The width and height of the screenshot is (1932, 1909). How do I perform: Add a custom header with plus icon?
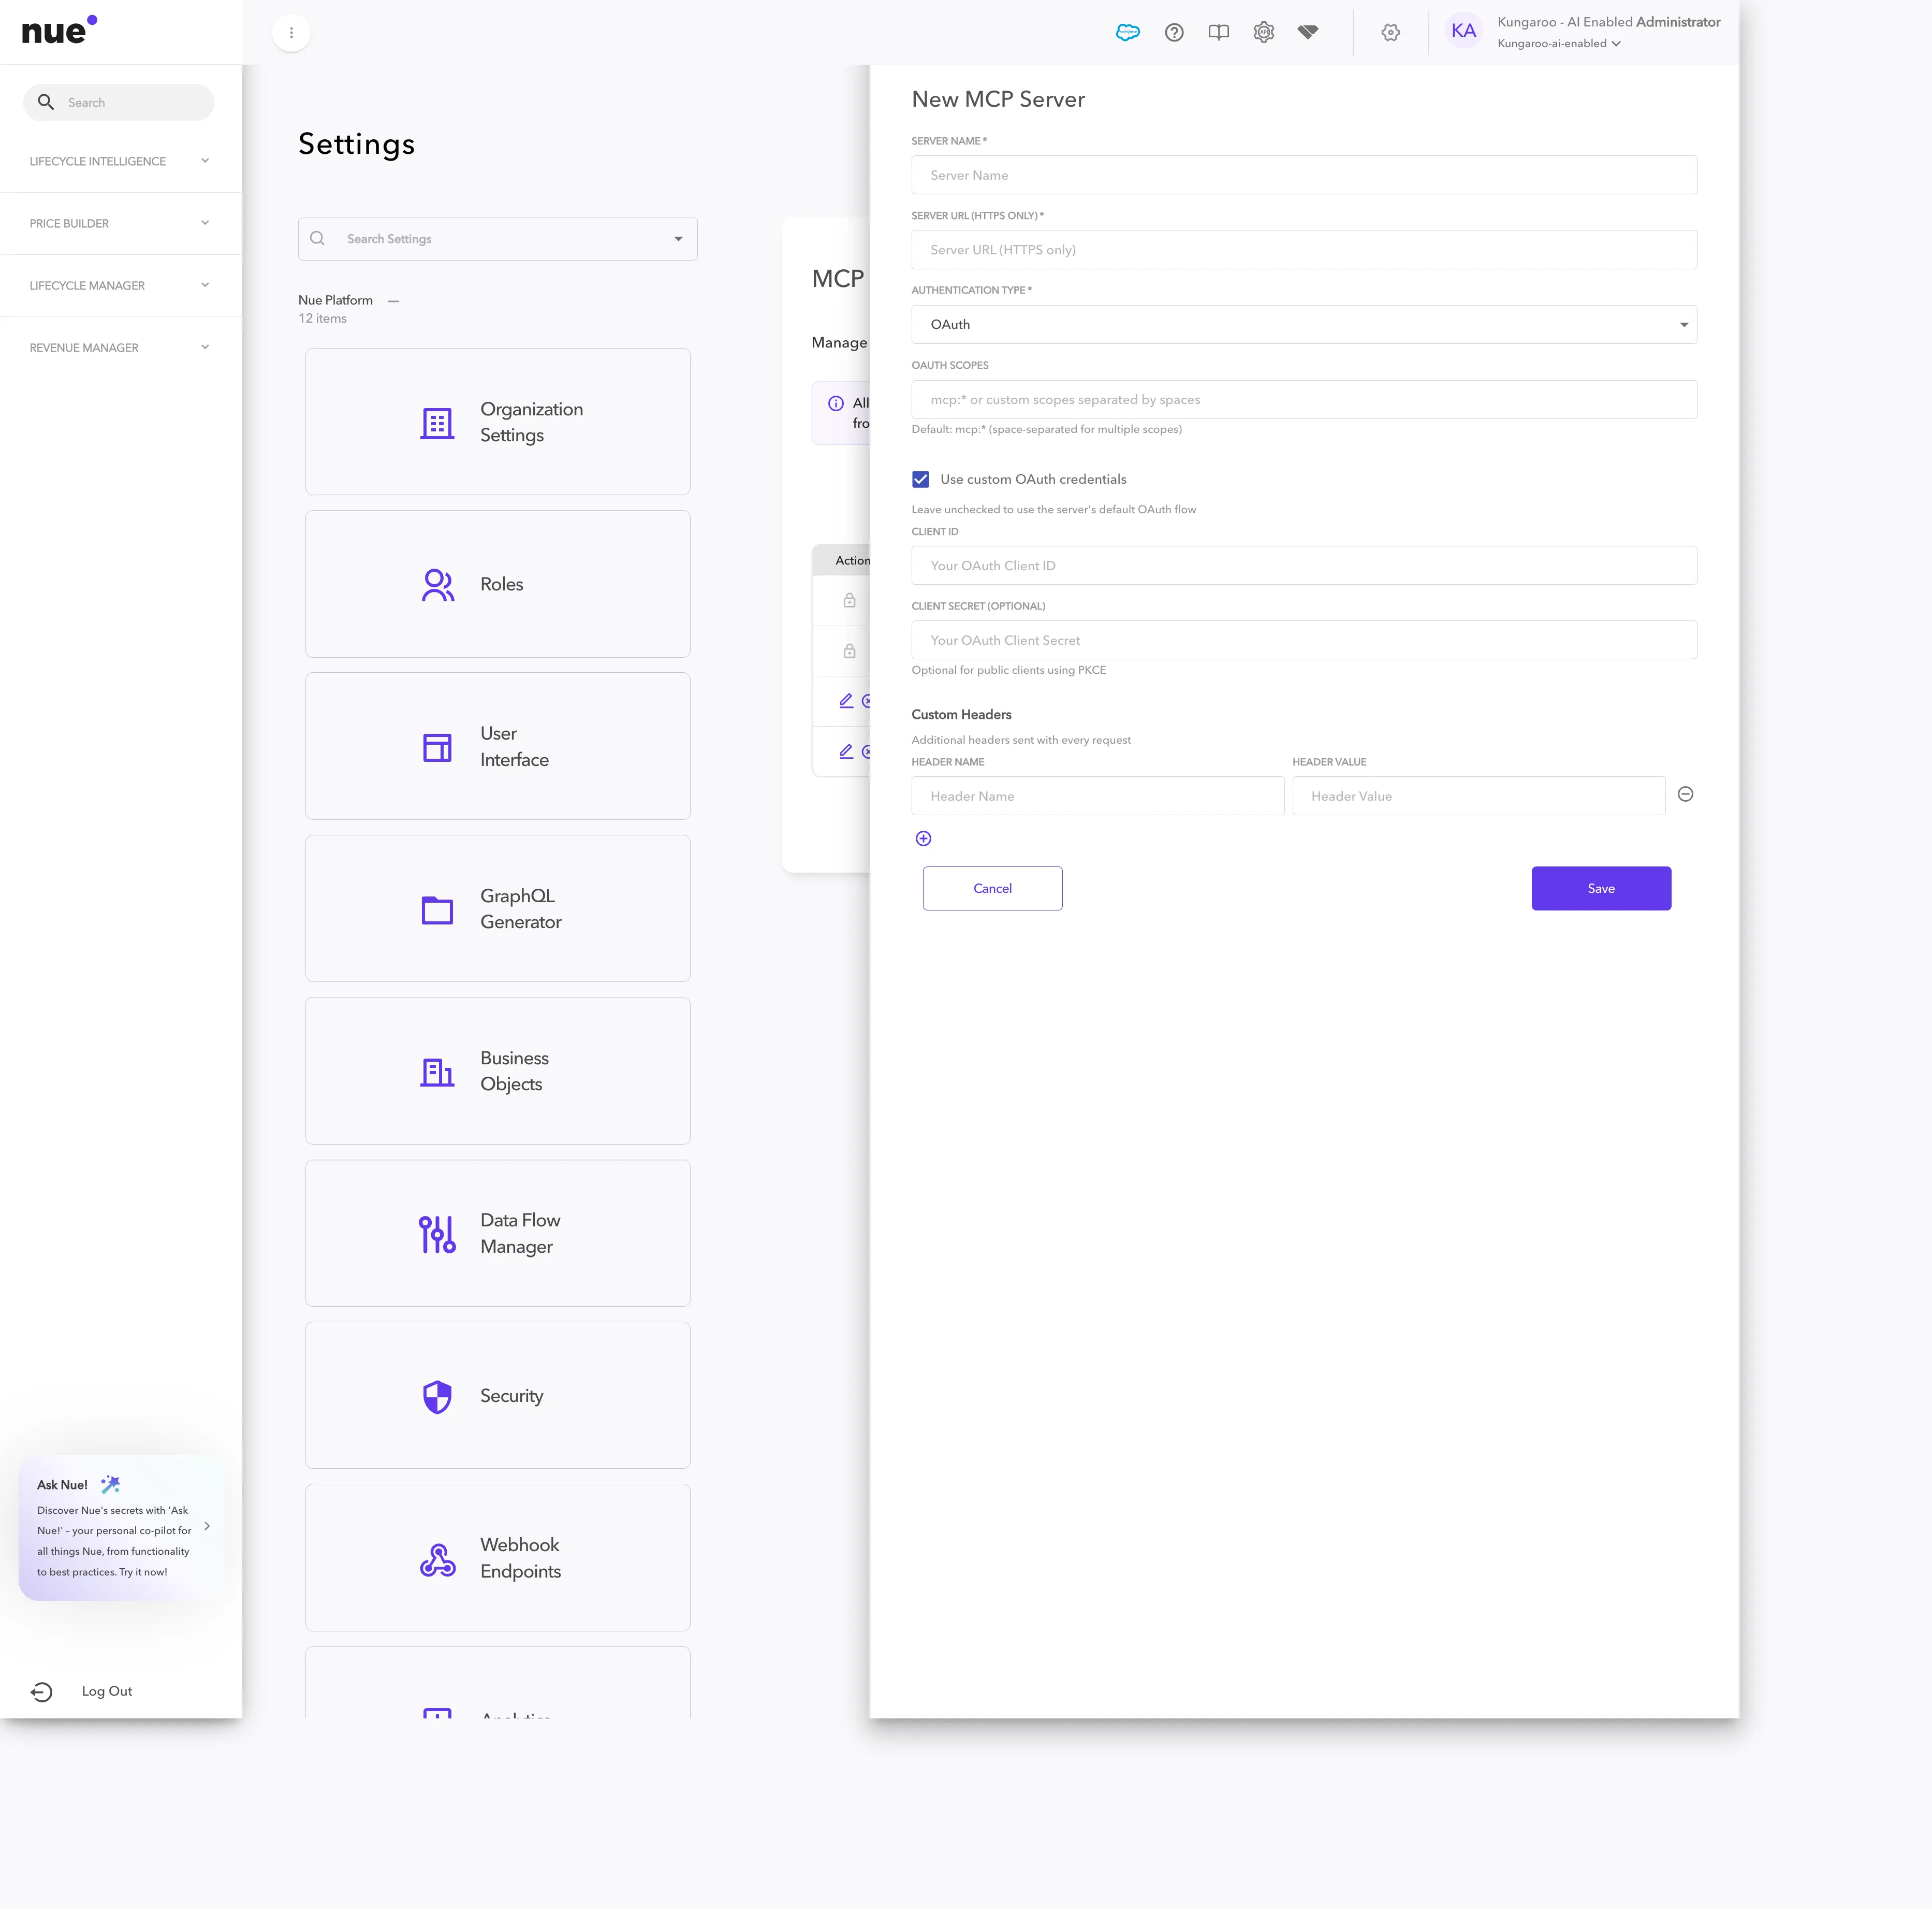tap(923, 838)
